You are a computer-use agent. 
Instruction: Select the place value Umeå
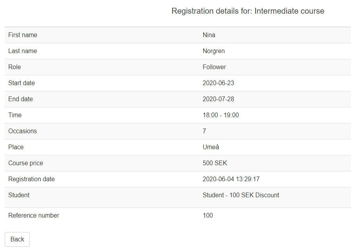(211, 147)
